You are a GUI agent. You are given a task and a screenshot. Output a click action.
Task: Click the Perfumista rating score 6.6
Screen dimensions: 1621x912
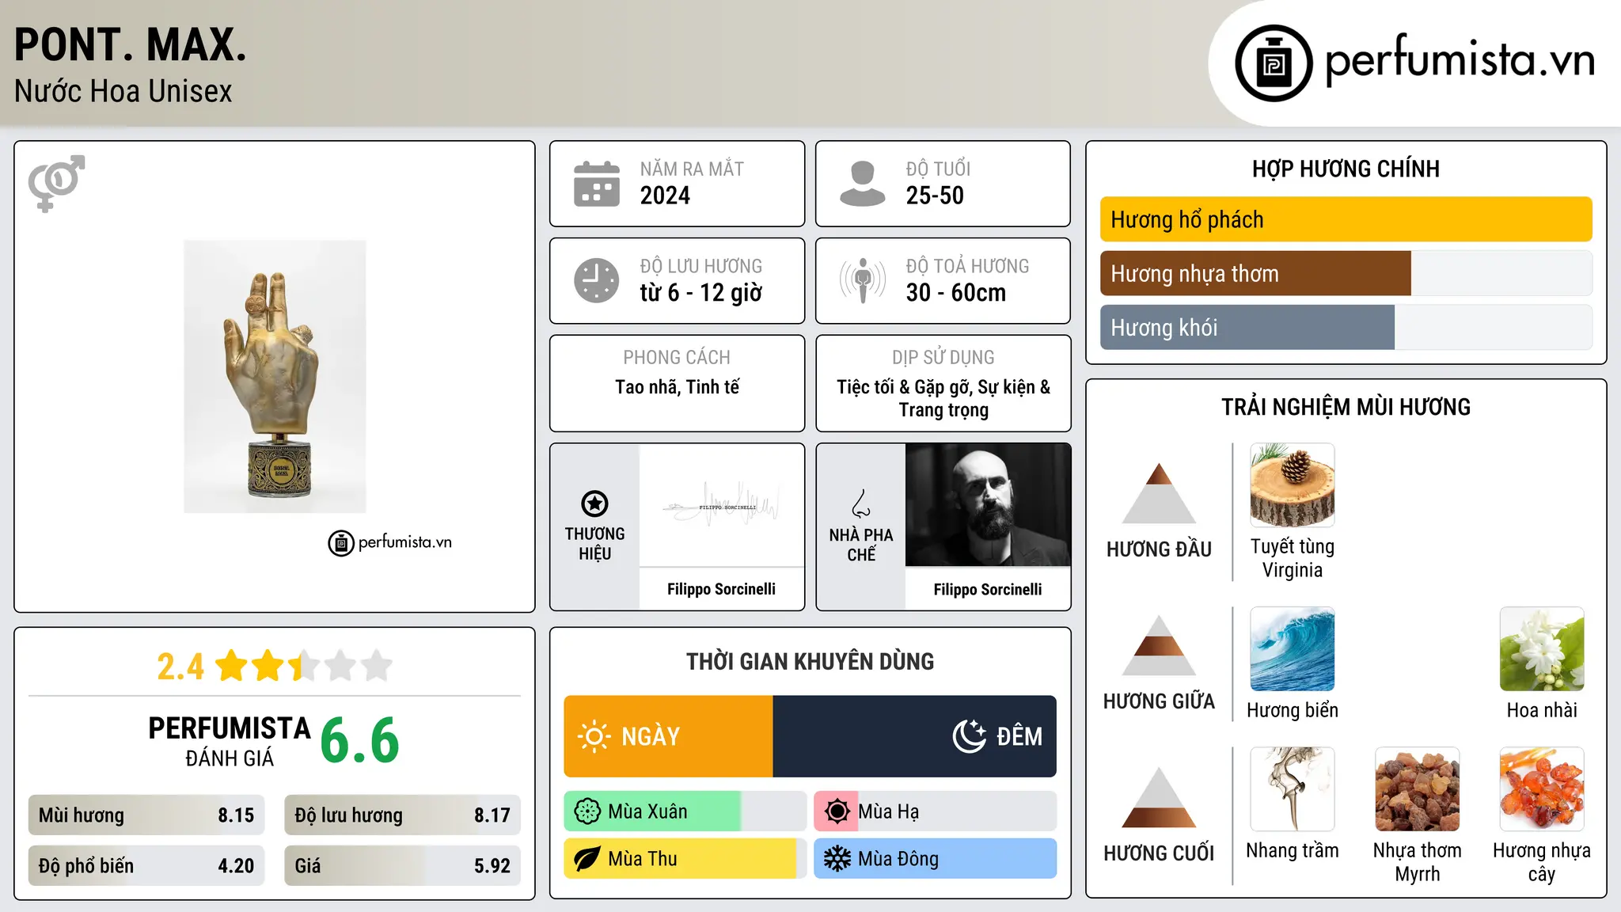[x=360, y=741]
